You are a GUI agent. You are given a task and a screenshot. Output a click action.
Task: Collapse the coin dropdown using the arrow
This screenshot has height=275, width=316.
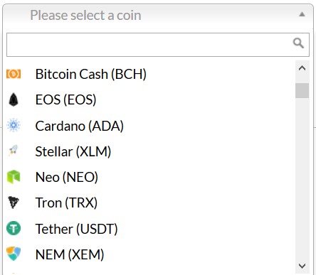(x=302, y=14)
